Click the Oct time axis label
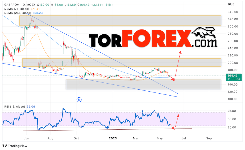 76,138
